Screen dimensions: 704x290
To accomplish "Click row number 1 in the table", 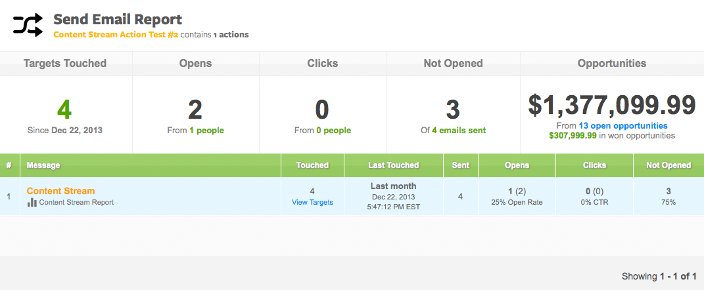I will 9,196.
